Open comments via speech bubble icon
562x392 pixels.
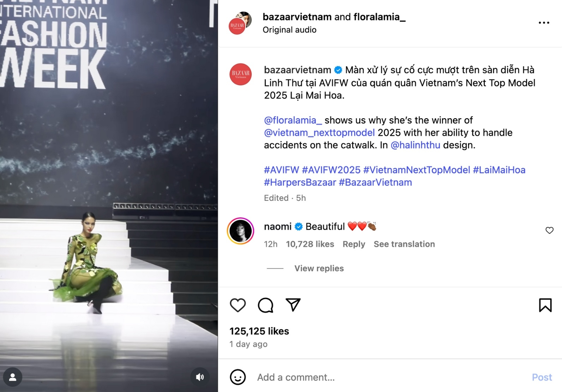point(265,305)
